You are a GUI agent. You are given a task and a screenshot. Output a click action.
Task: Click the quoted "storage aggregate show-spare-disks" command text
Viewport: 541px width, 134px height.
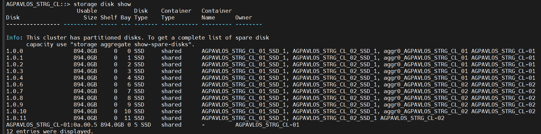131,44
